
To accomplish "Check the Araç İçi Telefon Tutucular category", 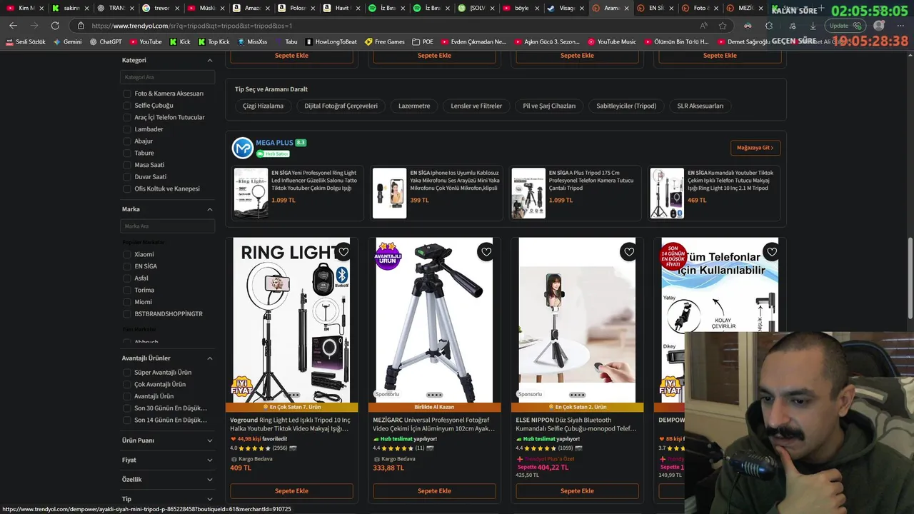I will tap(127, 117).
